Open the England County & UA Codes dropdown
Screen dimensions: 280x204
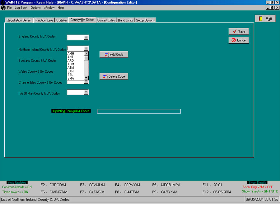(86, 37)
